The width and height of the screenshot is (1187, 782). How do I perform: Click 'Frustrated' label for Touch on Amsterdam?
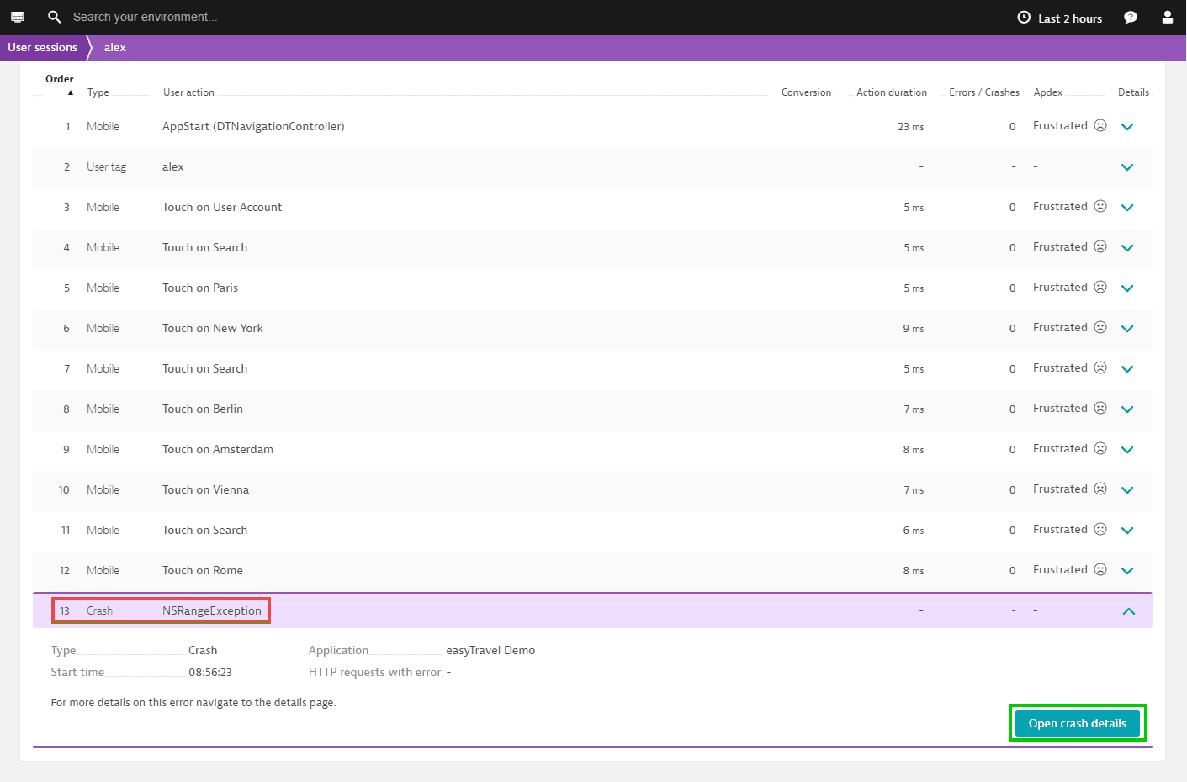(x=1060, y=448)
